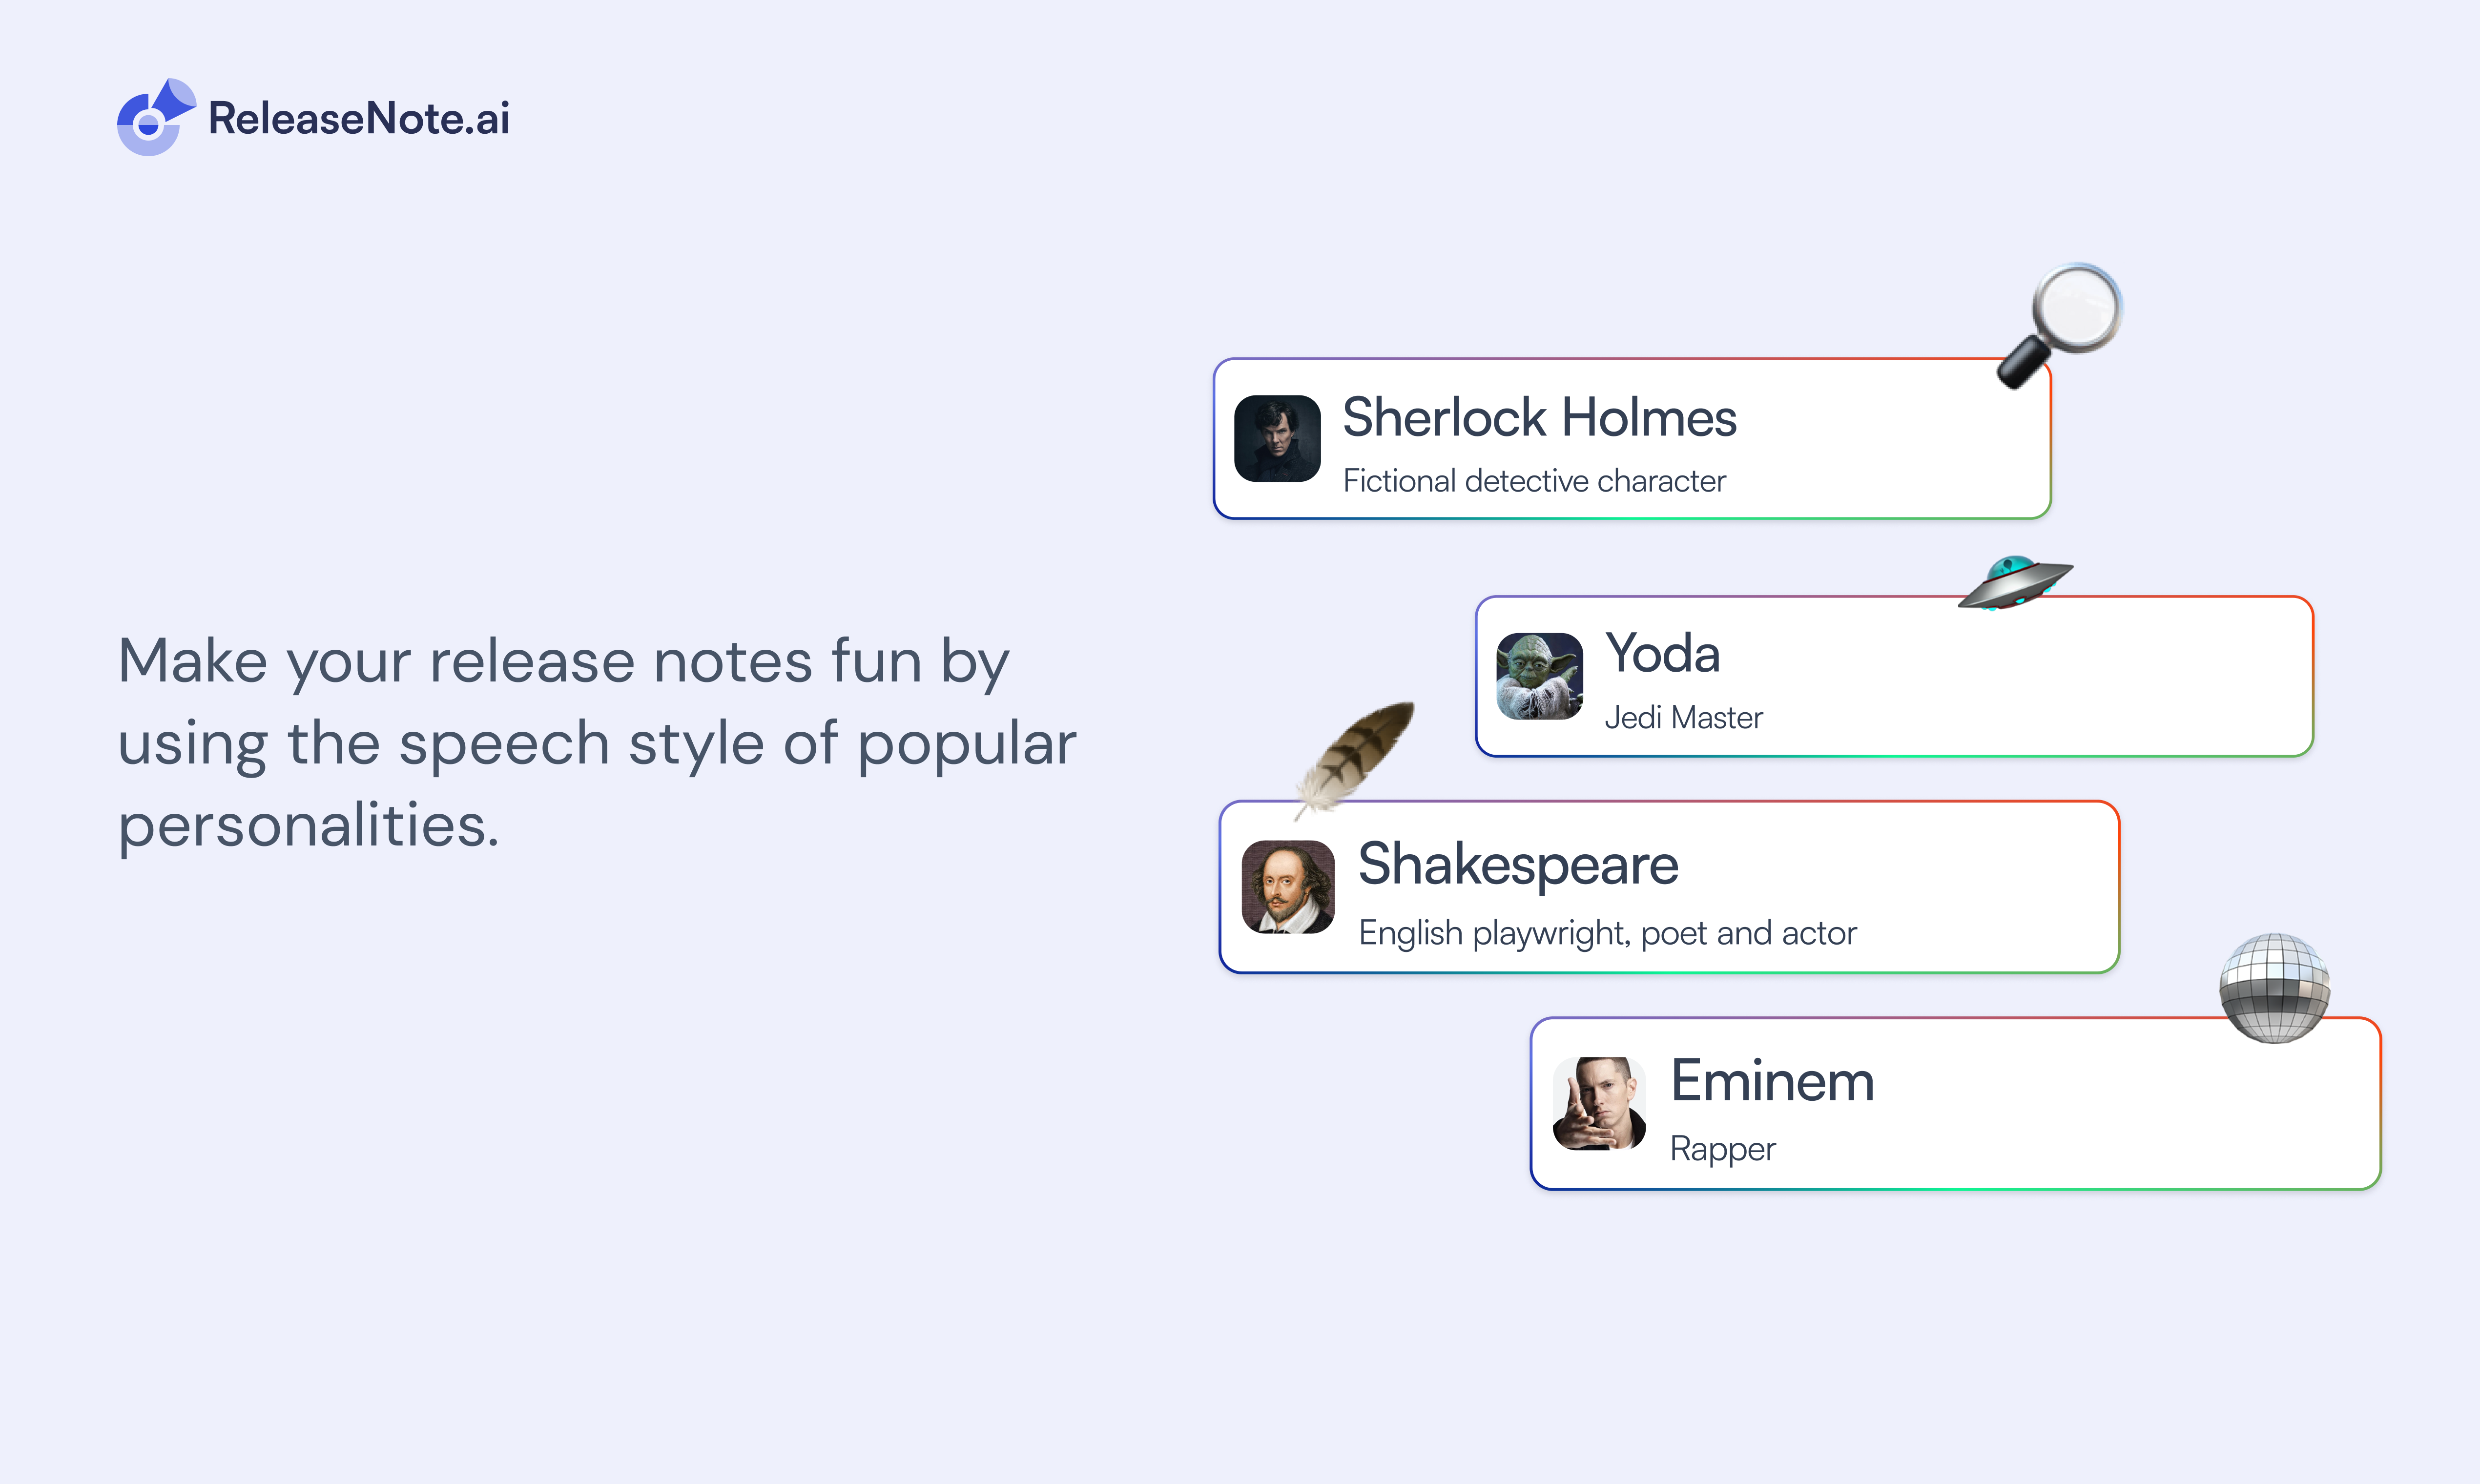
Task: Click the 'Shakespeare' name heading
Action: click(1518, 865)
